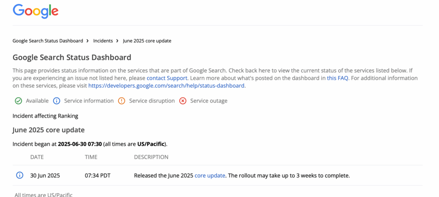Click the blue Service information legend icon
Image resolution: width=439 pixels, height=197 pixels.
click(57, 101)
